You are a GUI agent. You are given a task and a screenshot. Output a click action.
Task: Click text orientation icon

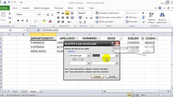(x=69, y=22)
